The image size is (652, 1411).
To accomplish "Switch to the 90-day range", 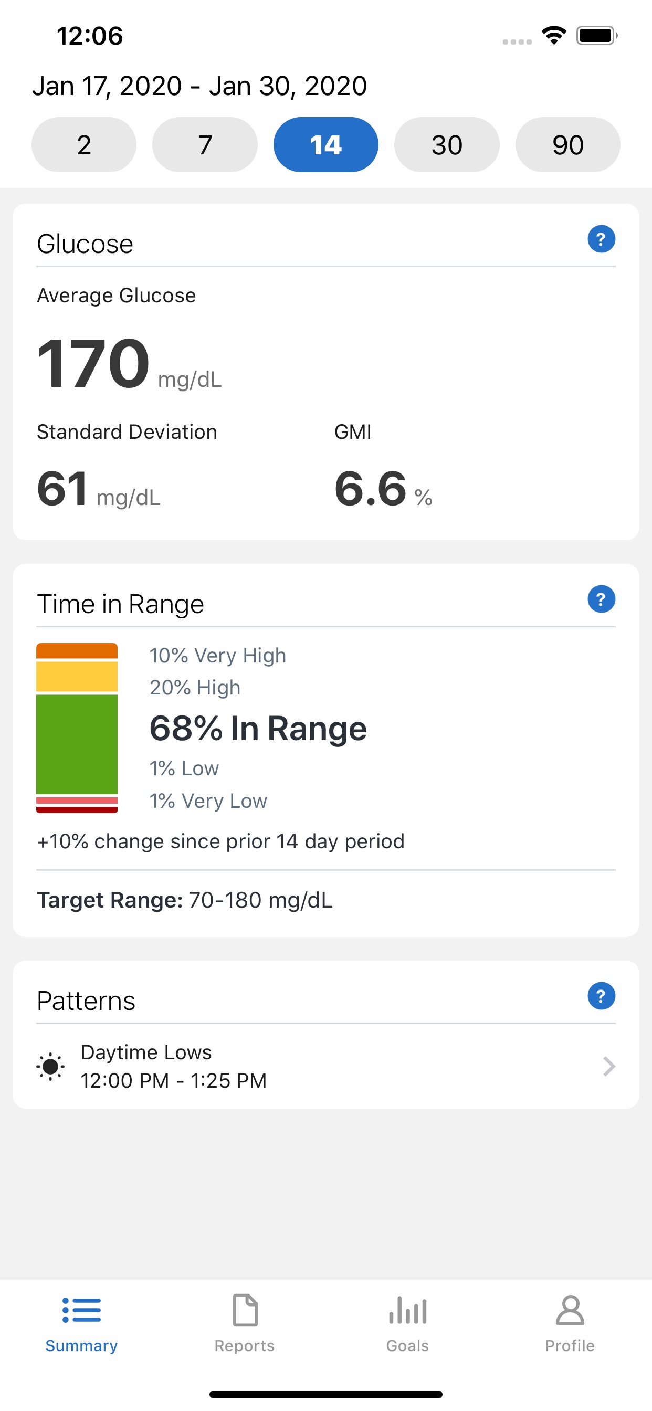I will pos(567,144).
